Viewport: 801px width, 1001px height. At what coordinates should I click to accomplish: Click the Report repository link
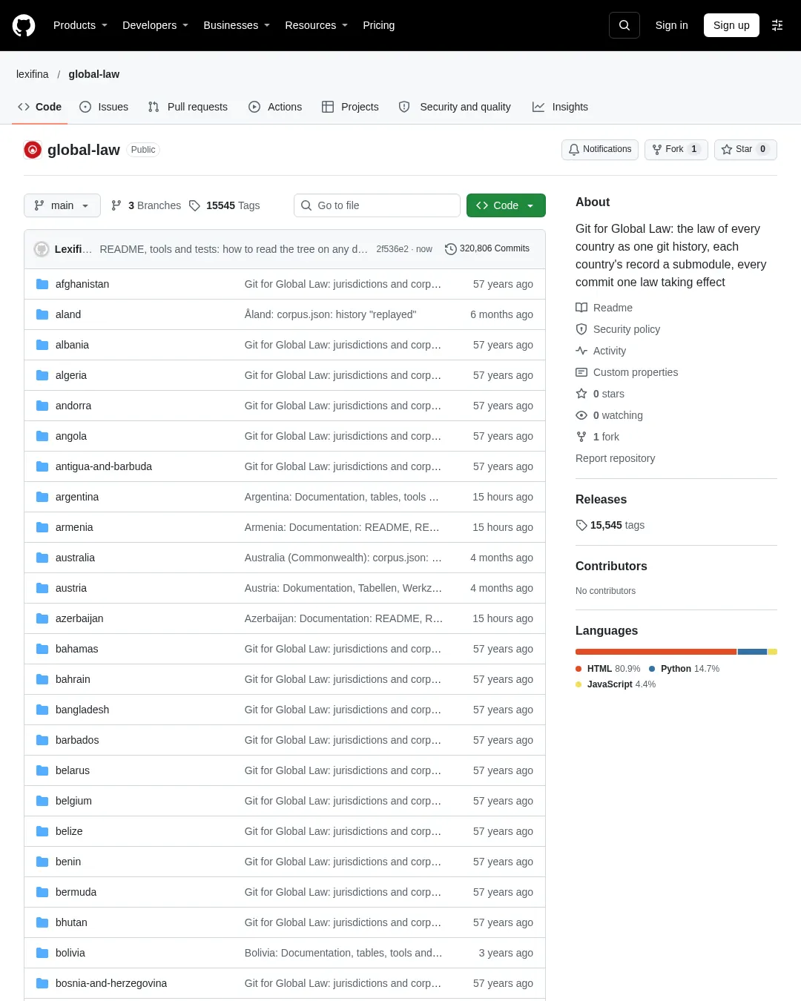click(615, 458)
